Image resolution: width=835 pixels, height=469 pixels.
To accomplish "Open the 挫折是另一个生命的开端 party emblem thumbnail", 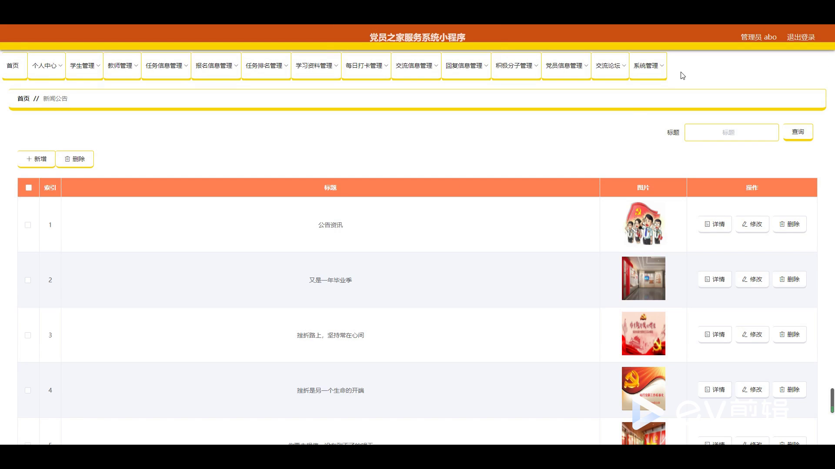I will point(643,389).
